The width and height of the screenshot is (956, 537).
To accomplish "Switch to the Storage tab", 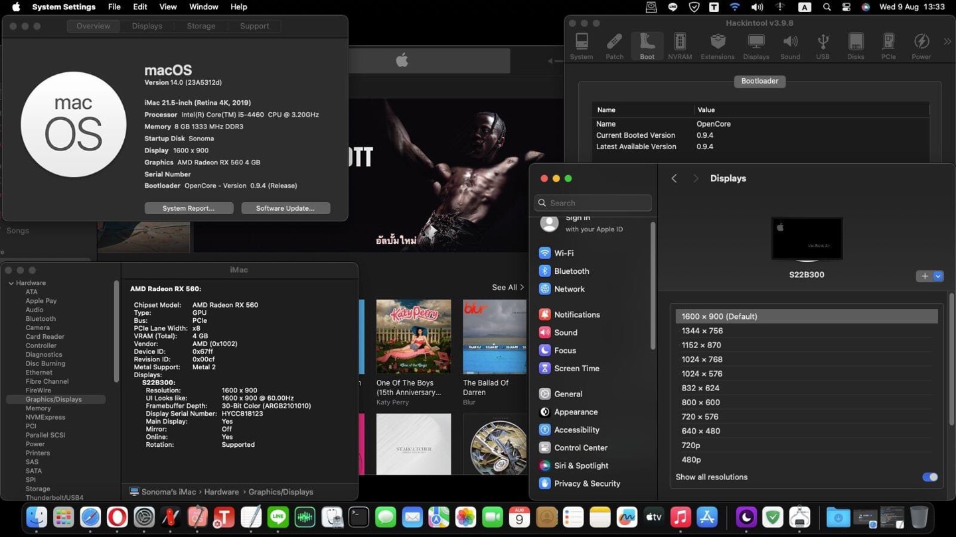I will point(200,26).
